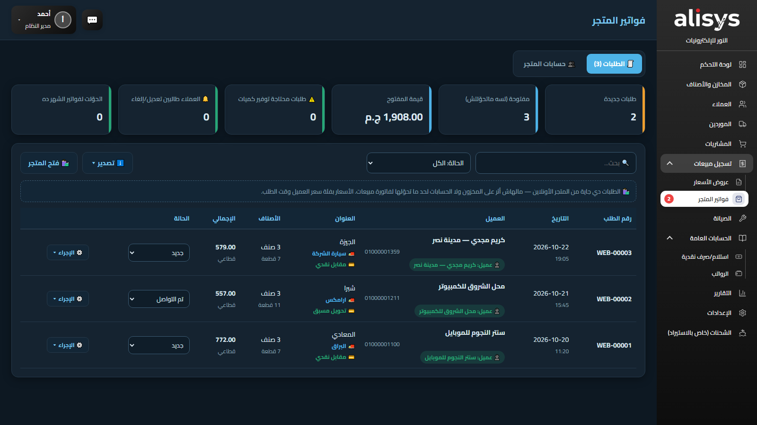757x425 pixels.
Task: Click the الموردين truck icon in sidebar
Action: [742, 124]
